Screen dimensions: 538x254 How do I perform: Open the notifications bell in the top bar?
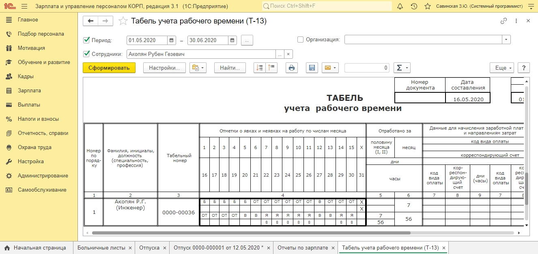point(400,6)
